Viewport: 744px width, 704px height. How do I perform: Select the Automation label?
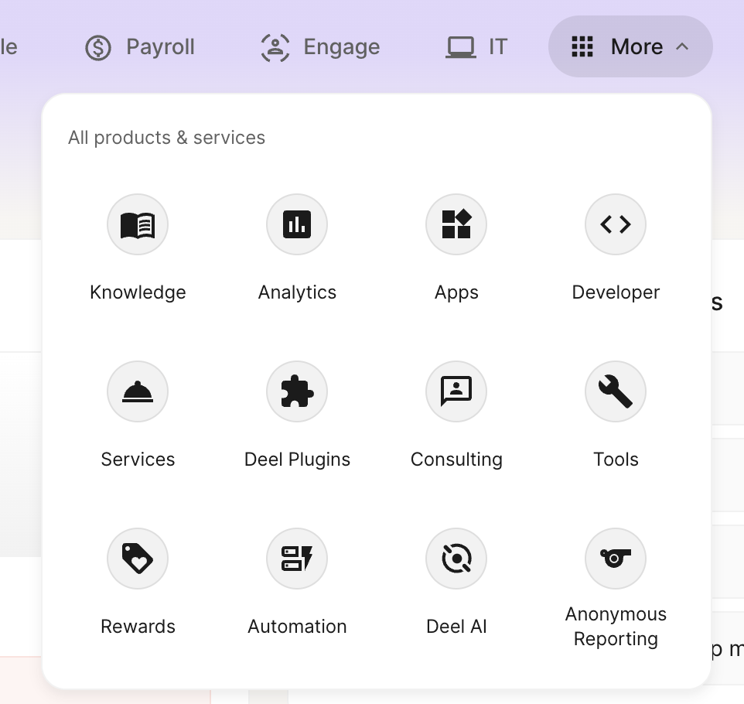coord(297,627)
